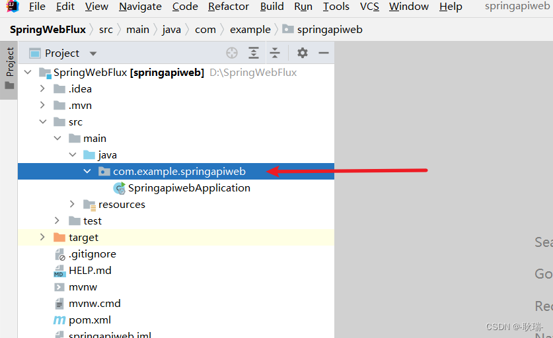The width and height of the screenshot is (553, 338).
Task: Click the .gitignore file icon
Action: pos(59,254)
